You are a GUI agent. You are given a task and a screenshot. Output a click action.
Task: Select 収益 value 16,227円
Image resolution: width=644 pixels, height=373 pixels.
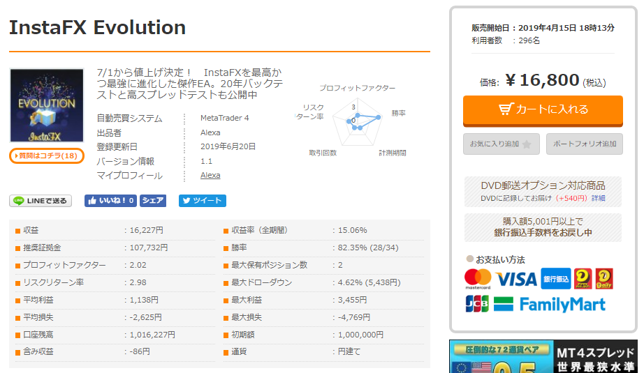click(147, 230)
